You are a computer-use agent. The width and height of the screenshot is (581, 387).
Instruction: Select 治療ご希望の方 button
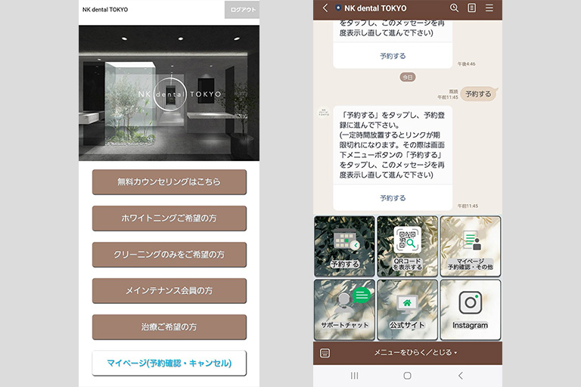[x=169, y=327]
